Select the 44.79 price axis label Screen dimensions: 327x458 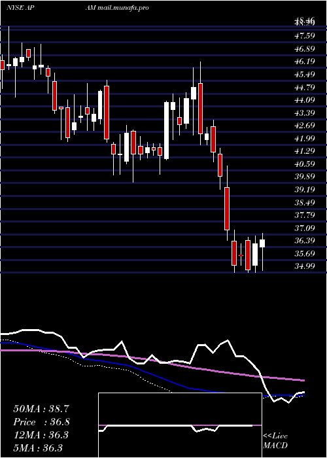point(305,87)
